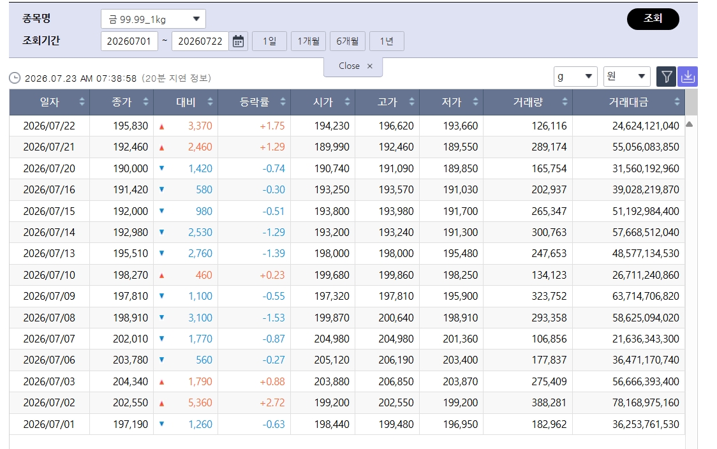Click the 거래대금 column header label
The height and width of the screenshot is (449, 717).
[628, 102]
